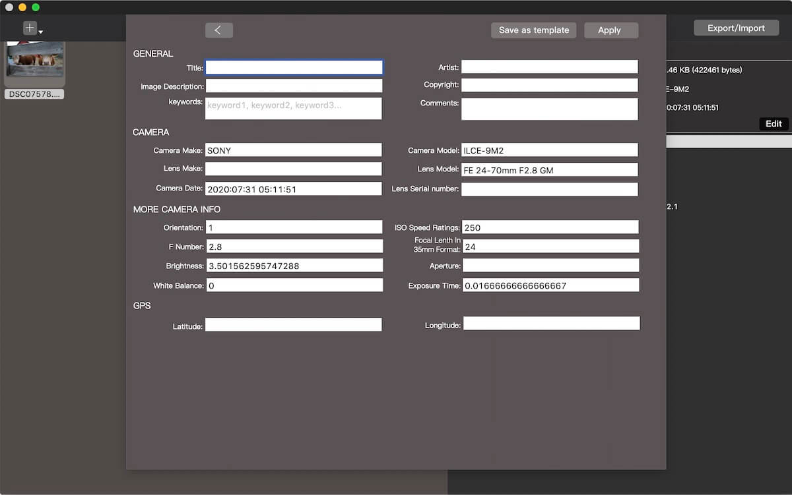Click Save as template button
Viewport: 792px width, 495px height.
click(x=534, y=30)
